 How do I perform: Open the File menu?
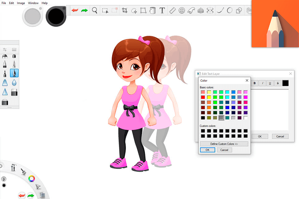point(4,3)
